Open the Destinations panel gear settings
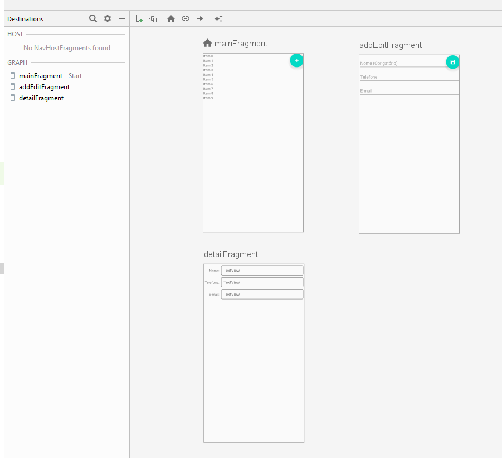 108,18
